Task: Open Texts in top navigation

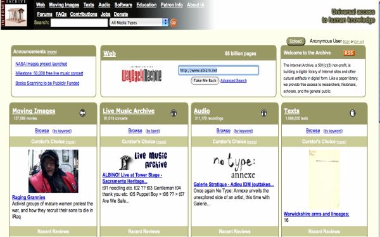Action: click(89, 5)
